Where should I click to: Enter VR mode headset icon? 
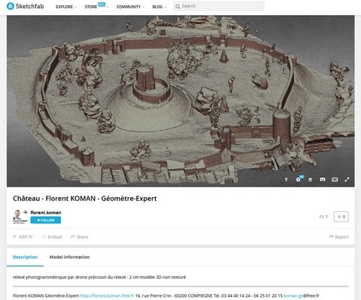323,180
